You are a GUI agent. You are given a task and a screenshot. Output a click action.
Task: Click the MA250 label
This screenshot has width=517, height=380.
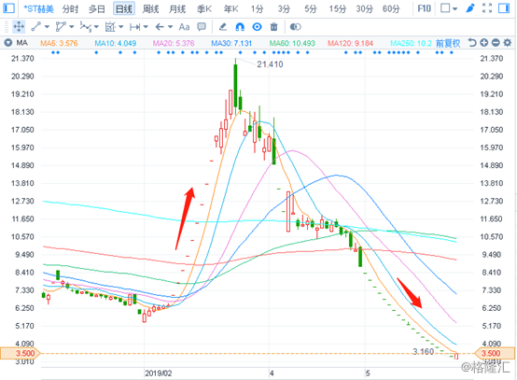[x=411, y=43]
